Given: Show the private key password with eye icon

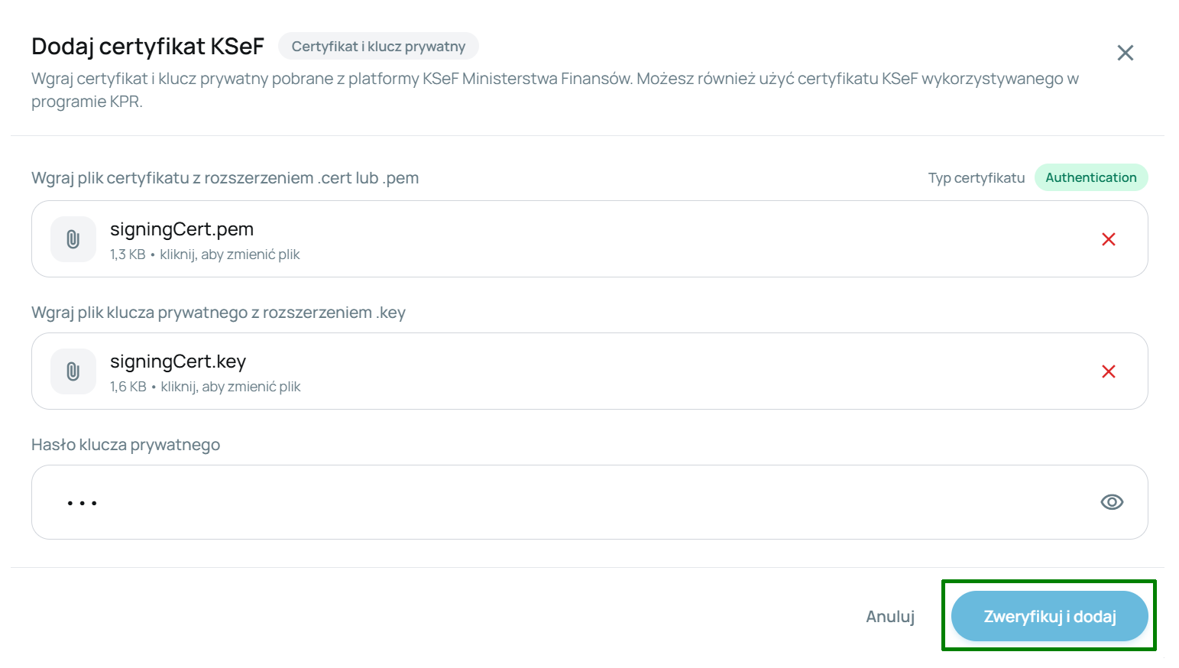Looking at the screenshot, I should click(1112, 502).
